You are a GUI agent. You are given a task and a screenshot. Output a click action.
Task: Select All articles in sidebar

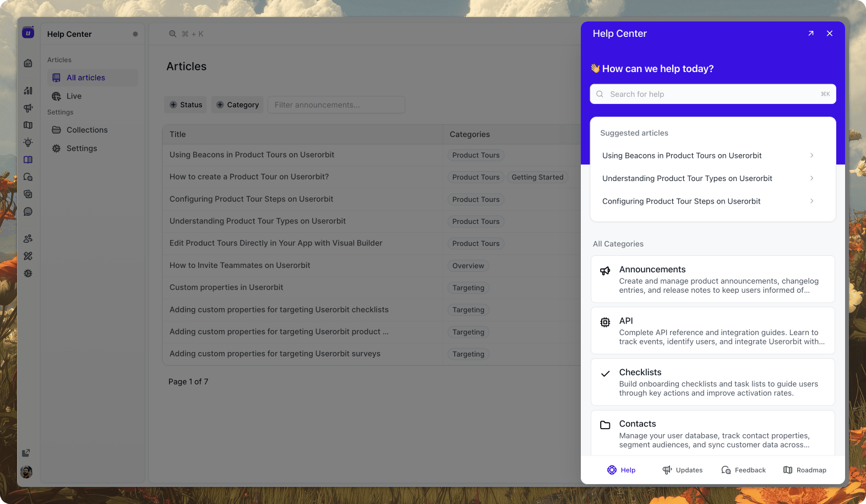coord(92,78)
